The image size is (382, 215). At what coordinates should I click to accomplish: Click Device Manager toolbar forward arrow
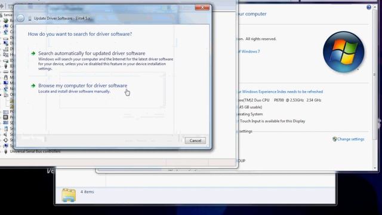pyautogui.click(x=2, y=7)
